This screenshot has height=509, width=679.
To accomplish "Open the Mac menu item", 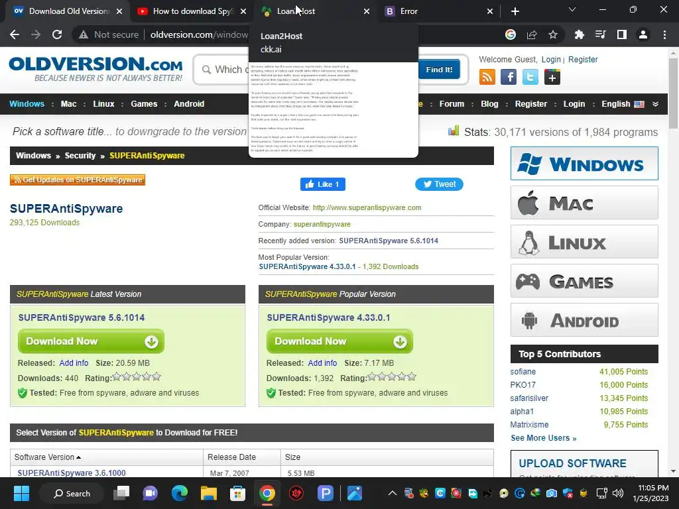I will 68,104.
